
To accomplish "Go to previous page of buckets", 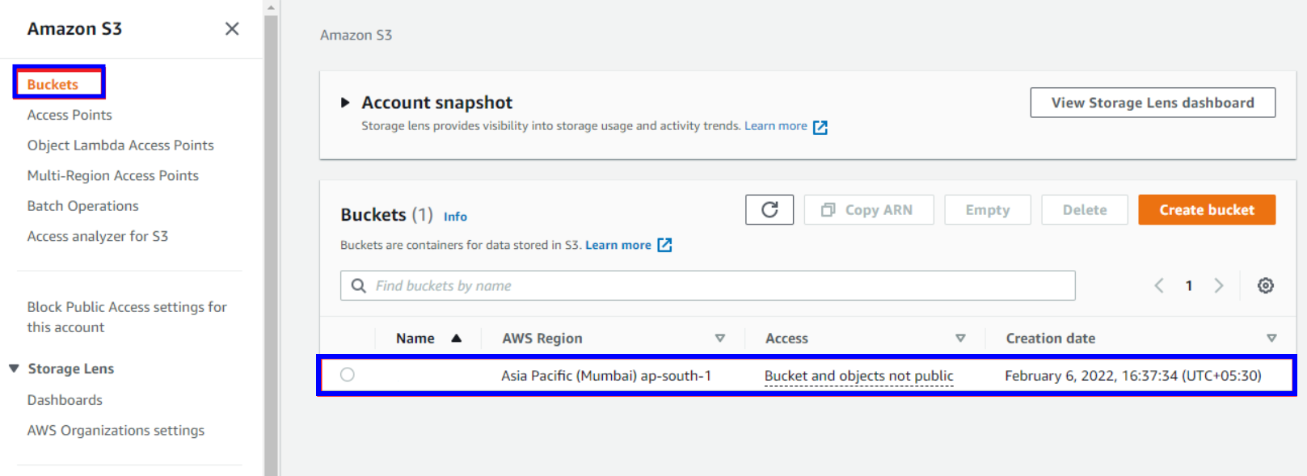I will [1159, 285].
